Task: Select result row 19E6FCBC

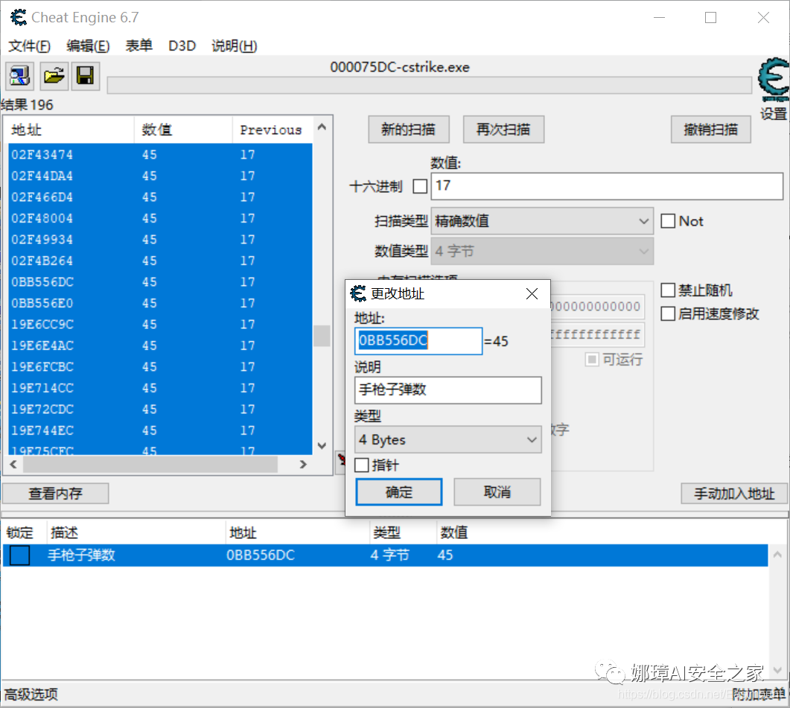Action: tap(160, 366)
